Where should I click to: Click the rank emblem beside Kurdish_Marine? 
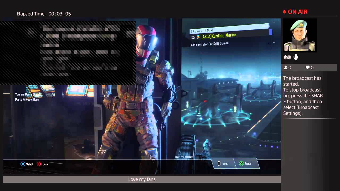pos(198,37)
